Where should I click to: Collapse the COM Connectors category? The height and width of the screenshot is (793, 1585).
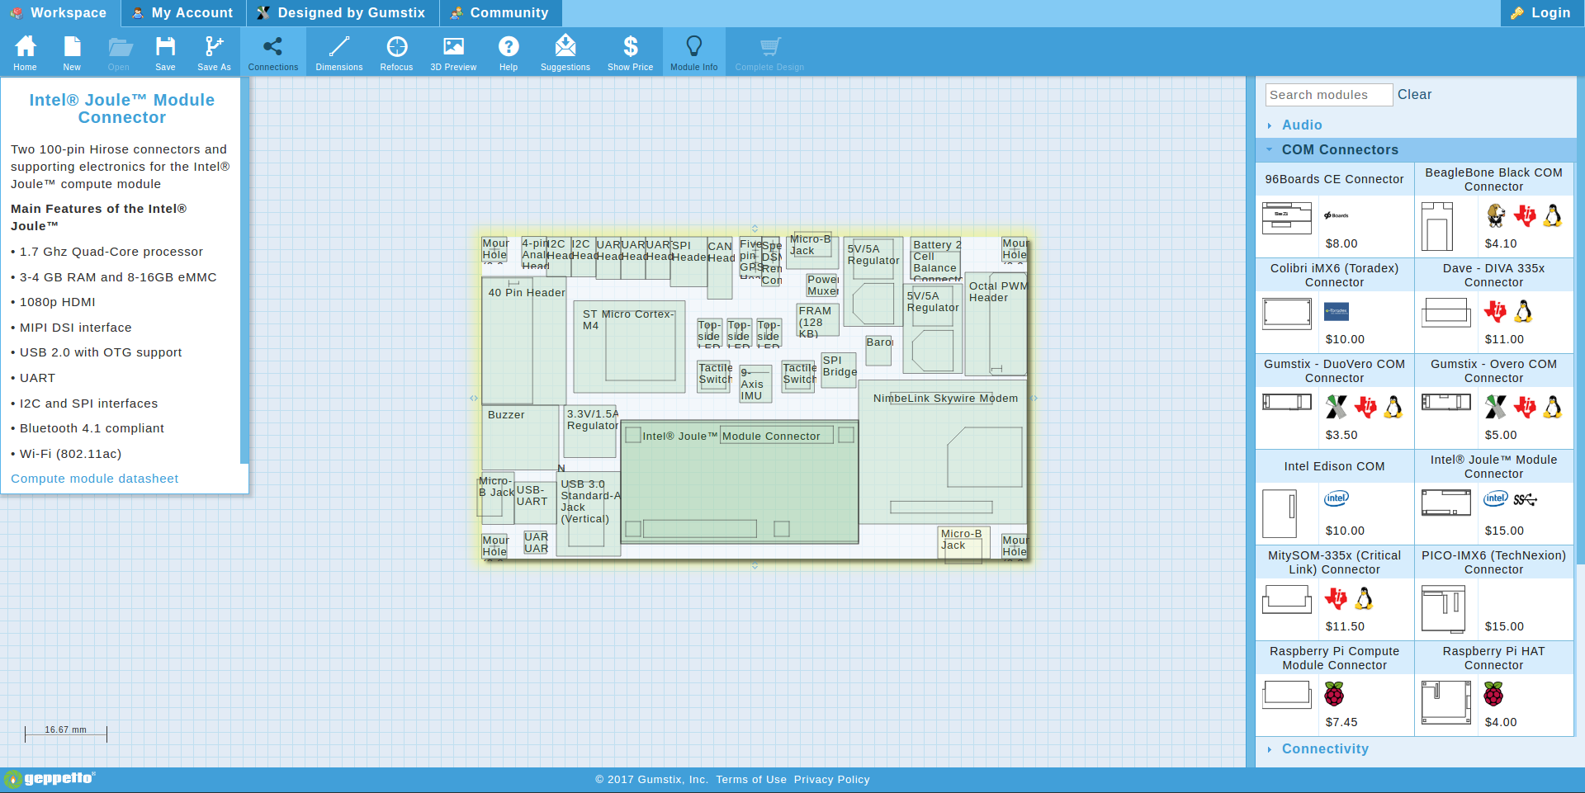pyautogui.click(x=1415, y=150)
